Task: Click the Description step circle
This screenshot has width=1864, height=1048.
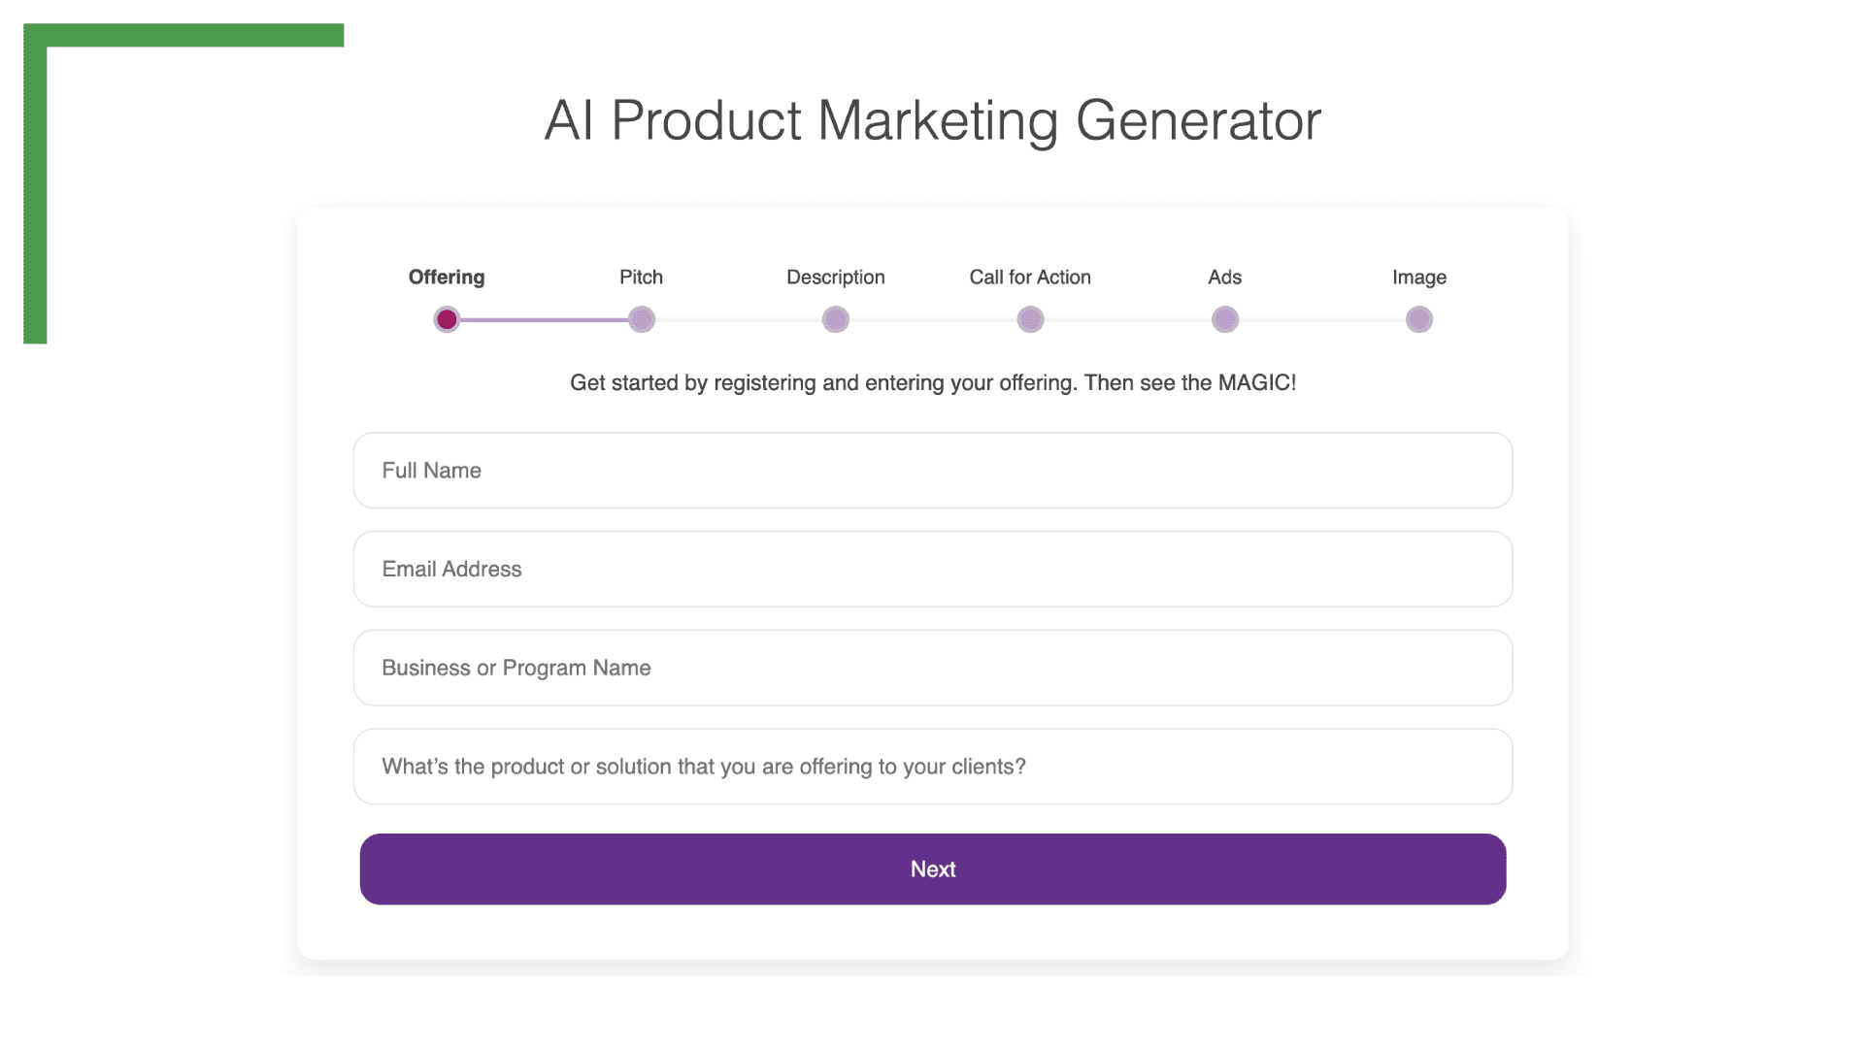Action: click(836, 319)
